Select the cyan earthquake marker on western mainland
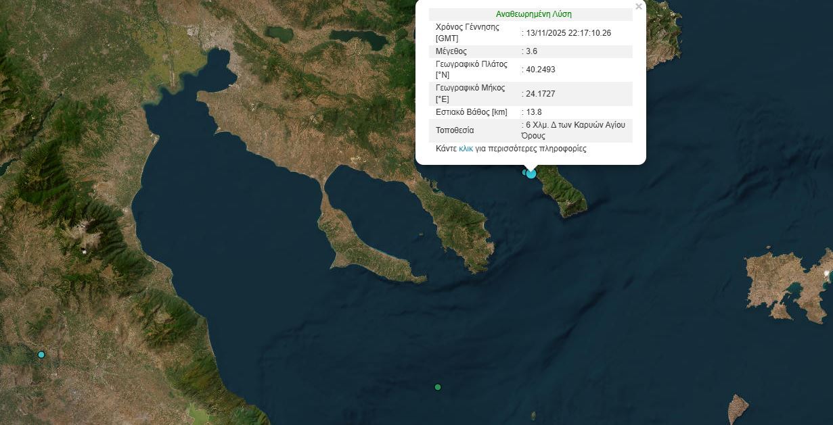The width and height of the screenshot is (833, 425). tap(41, 355)
